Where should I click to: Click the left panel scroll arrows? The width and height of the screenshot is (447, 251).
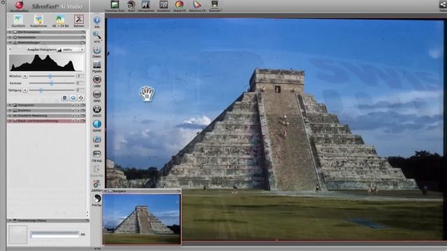(x=87, y=214)
